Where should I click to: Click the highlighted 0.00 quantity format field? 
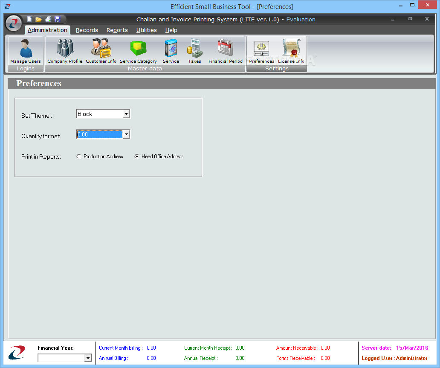100,134
